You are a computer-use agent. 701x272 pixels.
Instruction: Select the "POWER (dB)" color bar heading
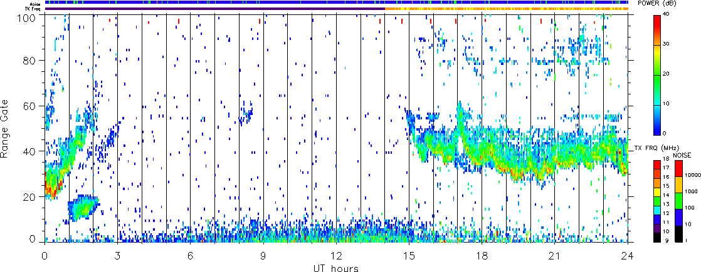point(658,3)
